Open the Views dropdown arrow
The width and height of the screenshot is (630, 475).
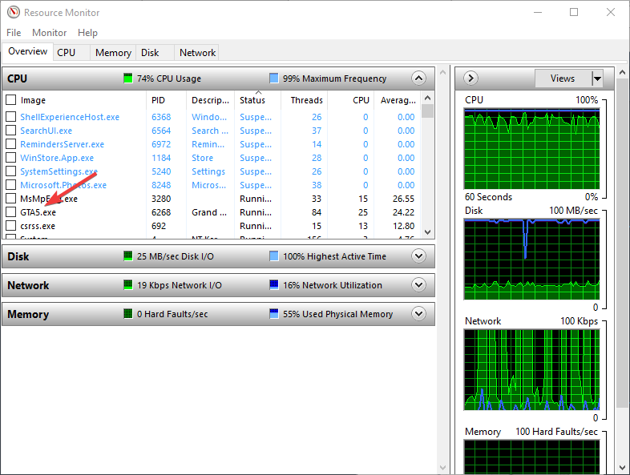pos(597,78)
